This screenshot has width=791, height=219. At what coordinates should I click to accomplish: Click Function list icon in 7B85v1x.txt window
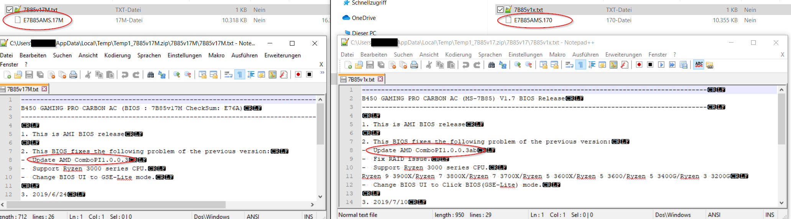coord(625,65)
